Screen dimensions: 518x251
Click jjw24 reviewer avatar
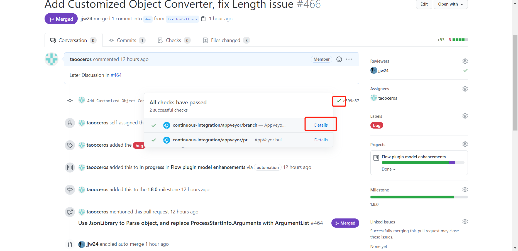374,70
